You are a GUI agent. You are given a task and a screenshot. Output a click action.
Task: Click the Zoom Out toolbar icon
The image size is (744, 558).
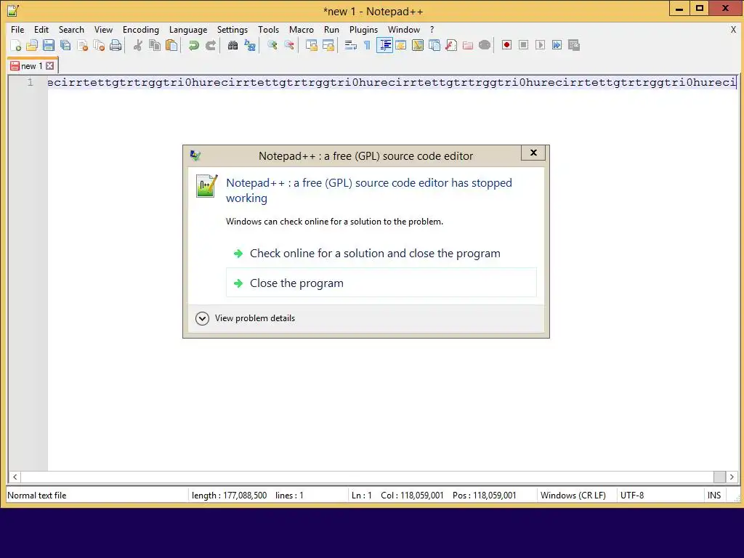point(289,45)
